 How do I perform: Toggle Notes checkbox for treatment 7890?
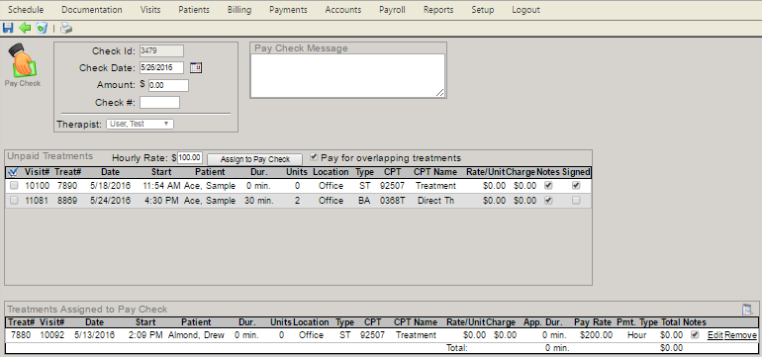pyautogui.click(x=548, y=186)
